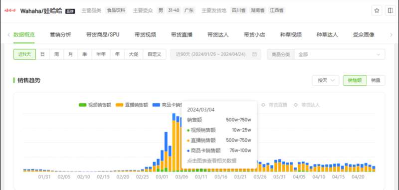
Task: Expand the 商品分类 全部 dropdown
Action: [340, 54]
